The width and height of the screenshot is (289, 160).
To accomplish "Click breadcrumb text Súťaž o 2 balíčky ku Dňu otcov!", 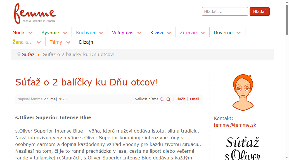I will pos(79,54).
